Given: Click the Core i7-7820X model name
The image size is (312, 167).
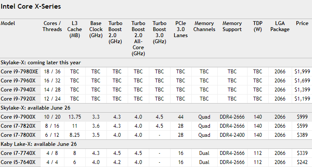Looking at the screenshot, I should tap(18, 126).
